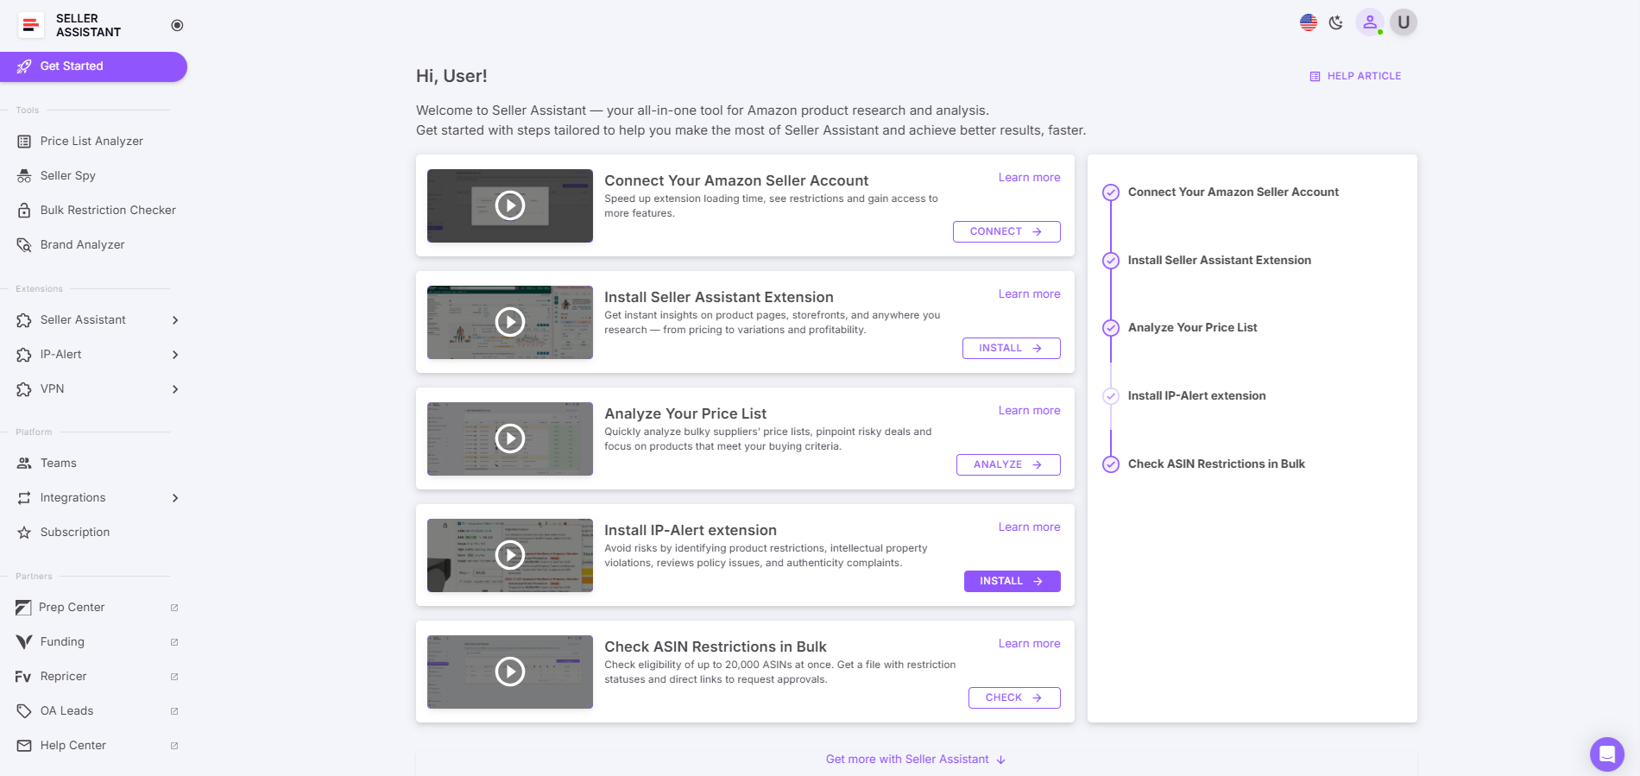Click the OA Leads tag icon

click(24, 711)
